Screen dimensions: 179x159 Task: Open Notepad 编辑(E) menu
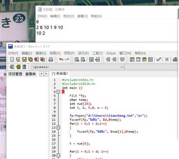[55, 16]
